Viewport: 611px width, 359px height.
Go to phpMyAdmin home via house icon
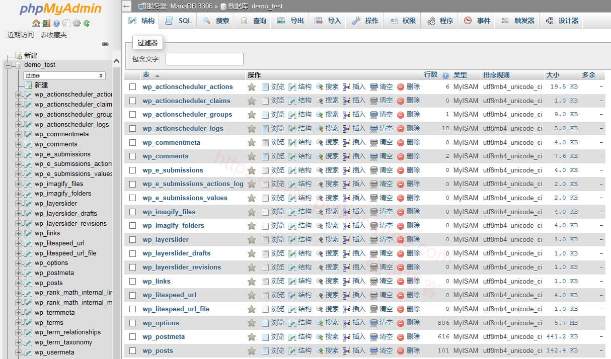click(36, 23)
